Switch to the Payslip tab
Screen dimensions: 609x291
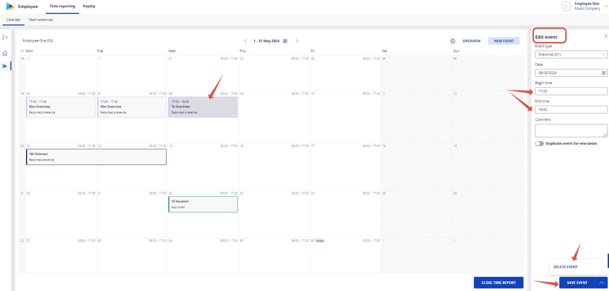89,6
